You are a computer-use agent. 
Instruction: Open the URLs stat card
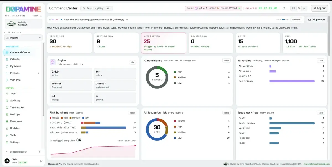[x=305, y=43]
